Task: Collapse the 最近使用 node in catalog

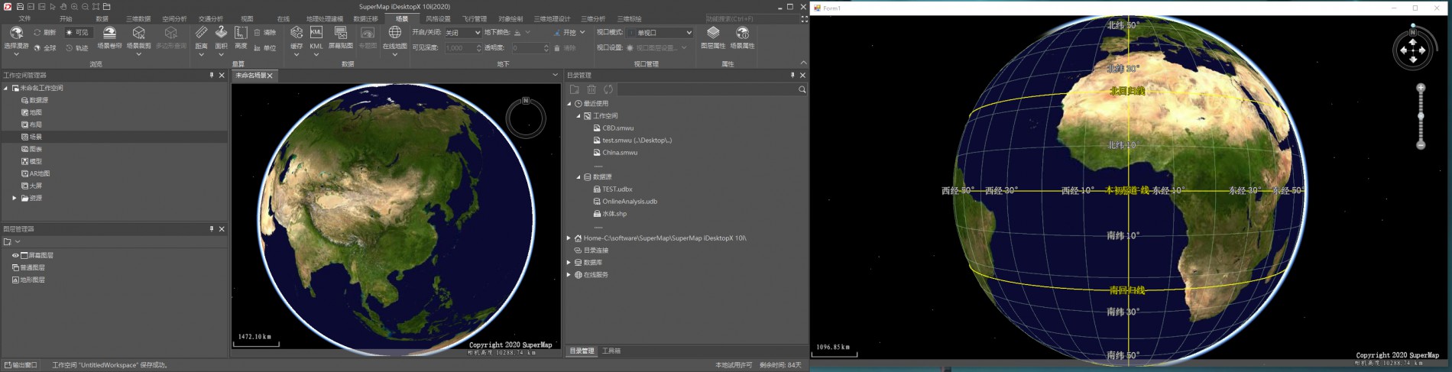Action: point(569,103)
